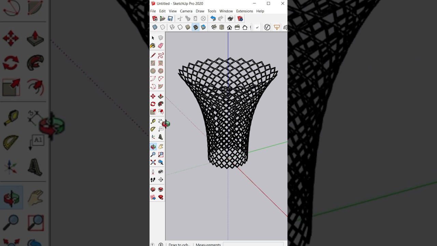Pick the Paint Bucket tool

point(153,46)
